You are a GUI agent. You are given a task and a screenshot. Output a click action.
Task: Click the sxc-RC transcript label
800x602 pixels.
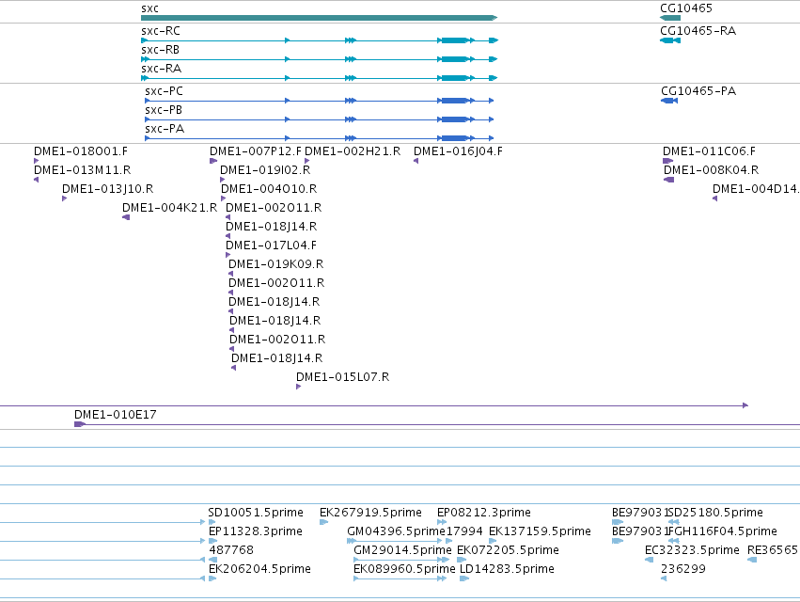click(x=161, y=31)
